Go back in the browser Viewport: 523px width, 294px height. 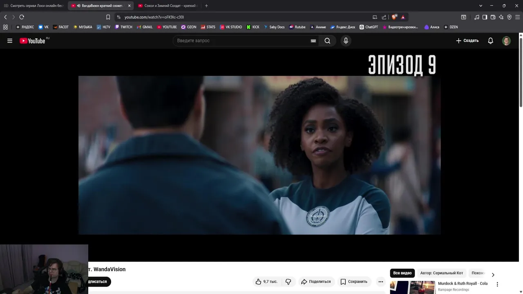(5, 17)
